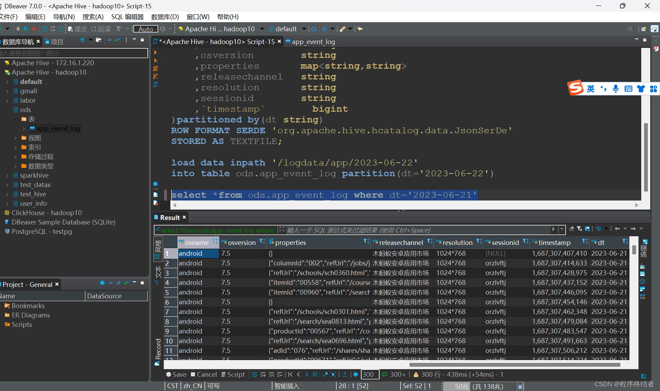Click the 提交 commit toolbar button
The image size is (660, 391).
tap(77, 29)
